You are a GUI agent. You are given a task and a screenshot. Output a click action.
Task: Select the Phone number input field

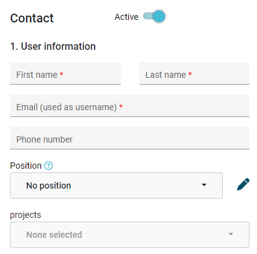point(129,138)
